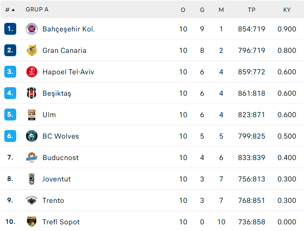Click the Gran Canaria team logo
Viewport: 304px width, 231px height.
[31, 50]
